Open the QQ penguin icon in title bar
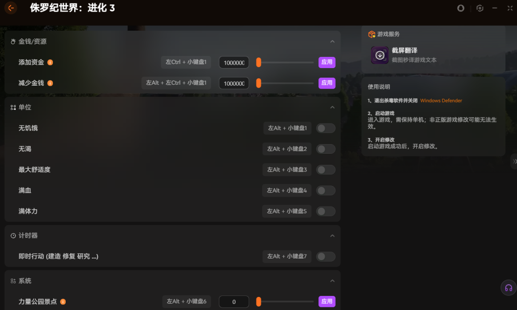517x310 pixels. coord(460,8)
